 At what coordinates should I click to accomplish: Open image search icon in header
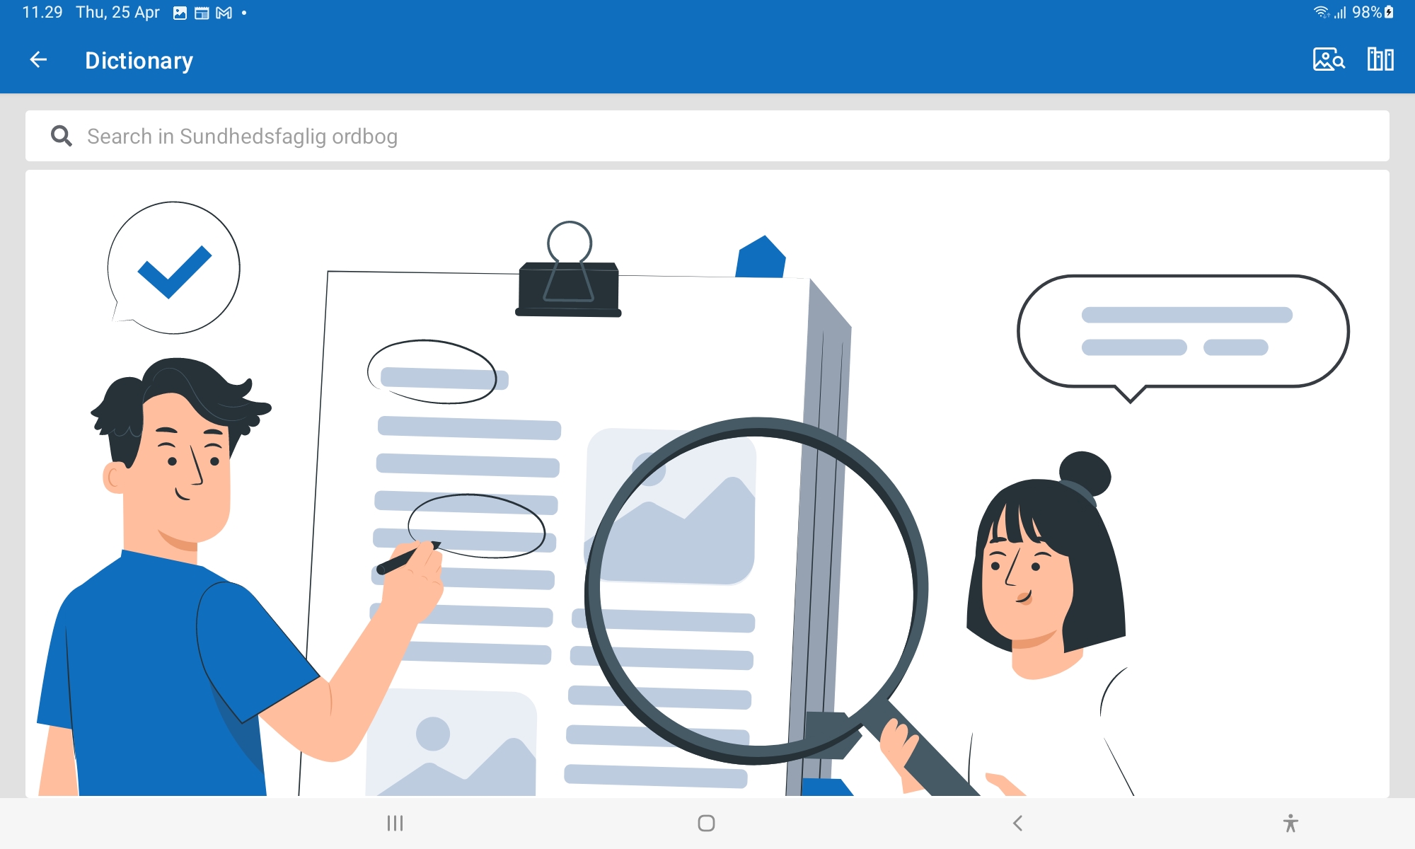pyautogui.click(x=1328, y=59)
